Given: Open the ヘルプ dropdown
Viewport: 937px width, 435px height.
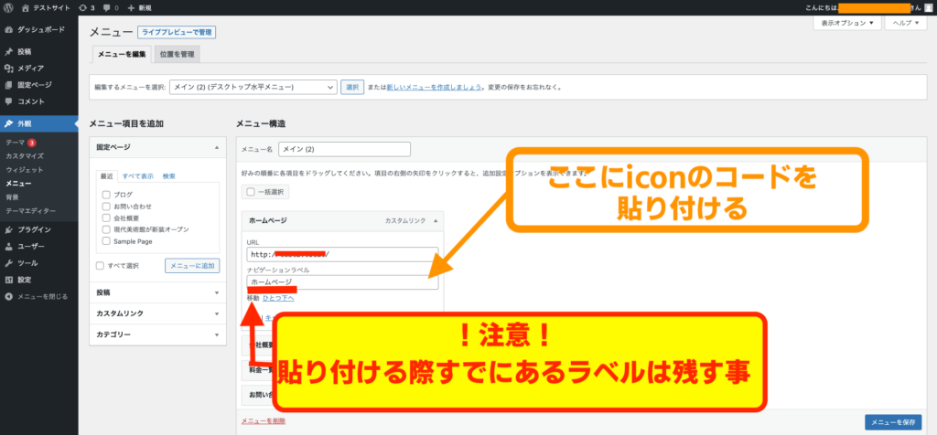Looking at the screenshot, I should [906, 23].
